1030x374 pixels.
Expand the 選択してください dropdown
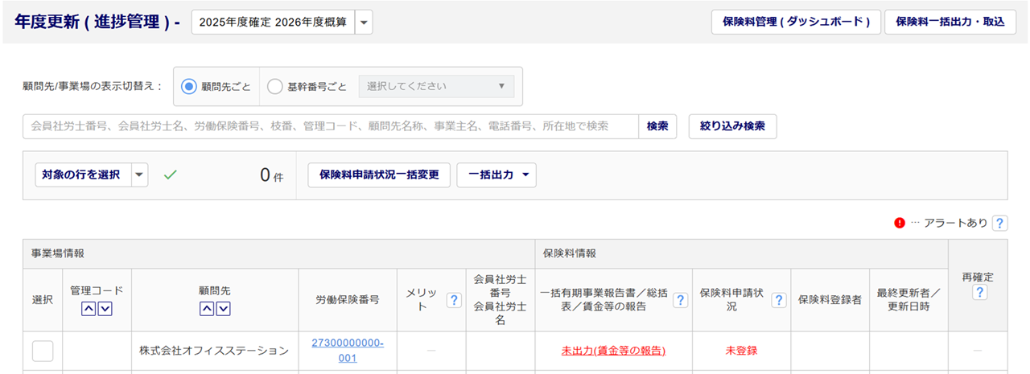(436, 87)
